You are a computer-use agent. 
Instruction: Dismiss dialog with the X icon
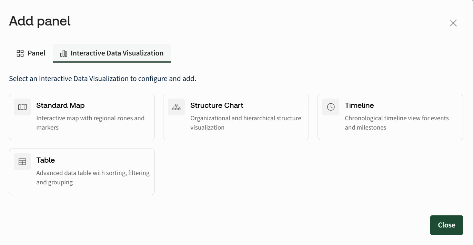point(453,23)
